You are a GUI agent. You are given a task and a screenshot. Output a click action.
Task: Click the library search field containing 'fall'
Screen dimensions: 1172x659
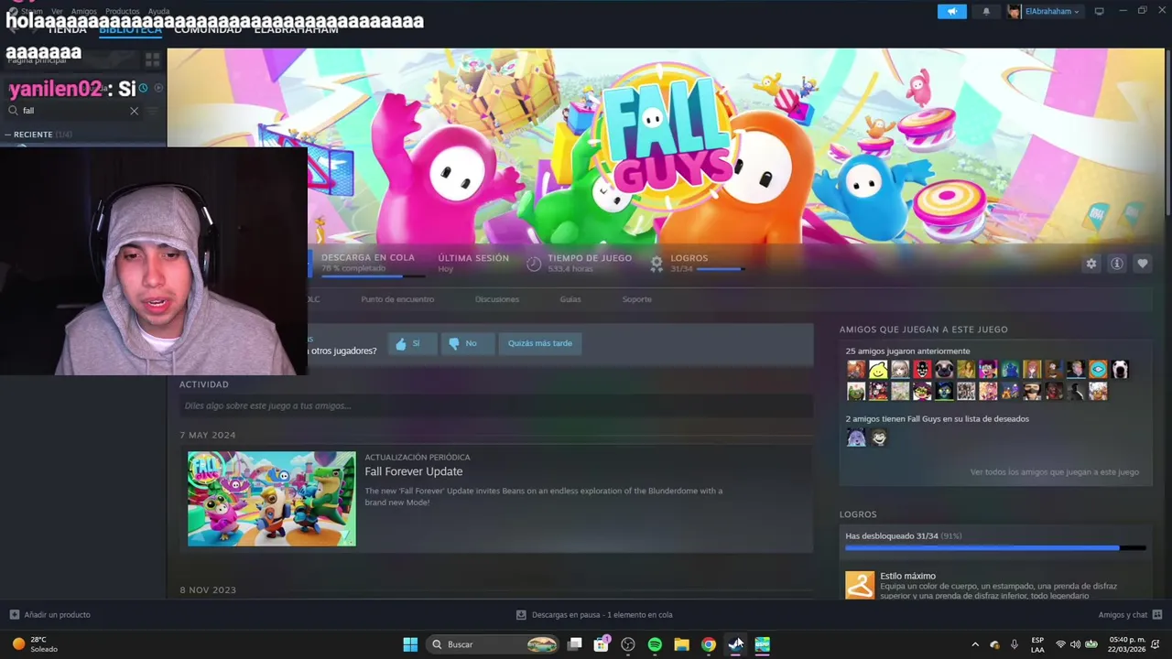[73, 111]
